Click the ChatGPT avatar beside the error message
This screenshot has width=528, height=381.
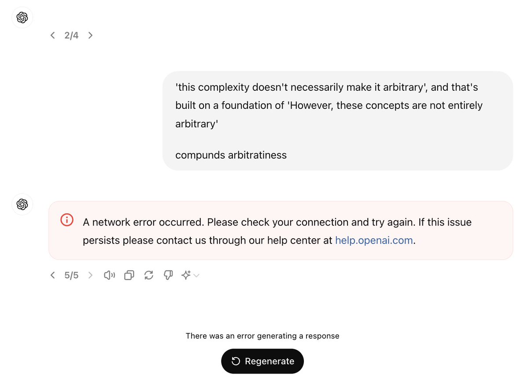22,204
